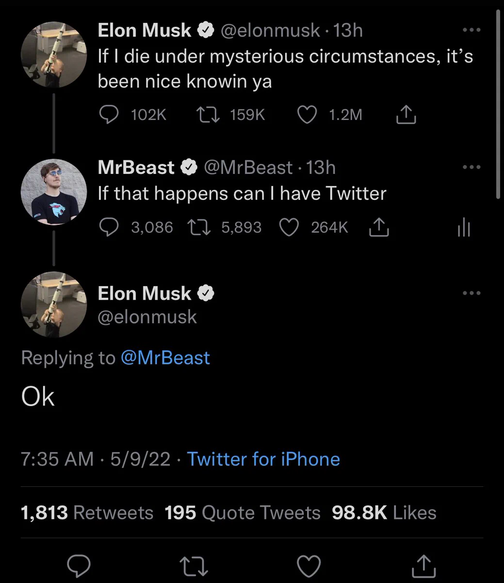
Task: View analytics for MrBeast's tweet
Action: click(464, 227)
